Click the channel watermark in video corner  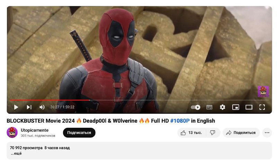(x=263, y=91)
